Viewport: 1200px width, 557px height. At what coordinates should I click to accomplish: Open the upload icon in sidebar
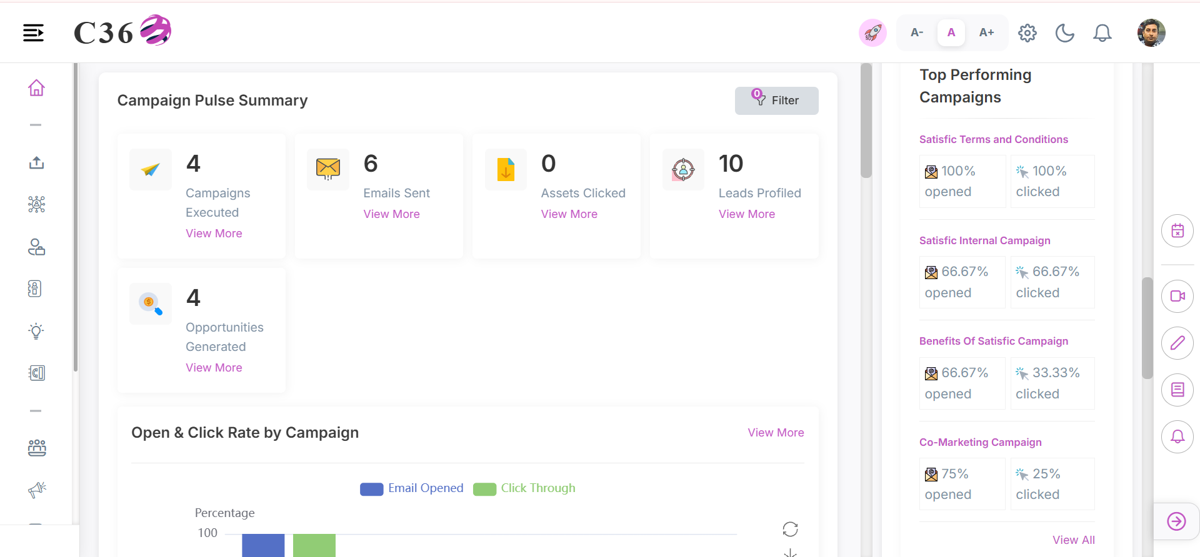coord(36,163)
